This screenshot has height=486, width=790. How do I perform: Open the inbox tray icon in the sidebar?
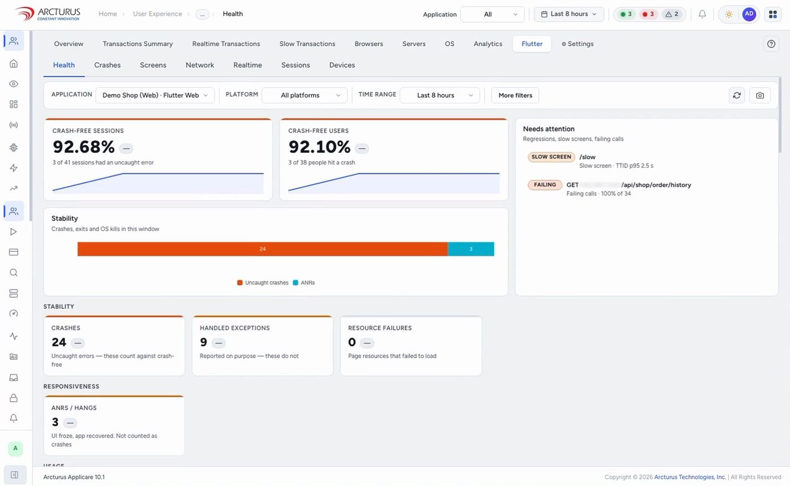[14, 378]
